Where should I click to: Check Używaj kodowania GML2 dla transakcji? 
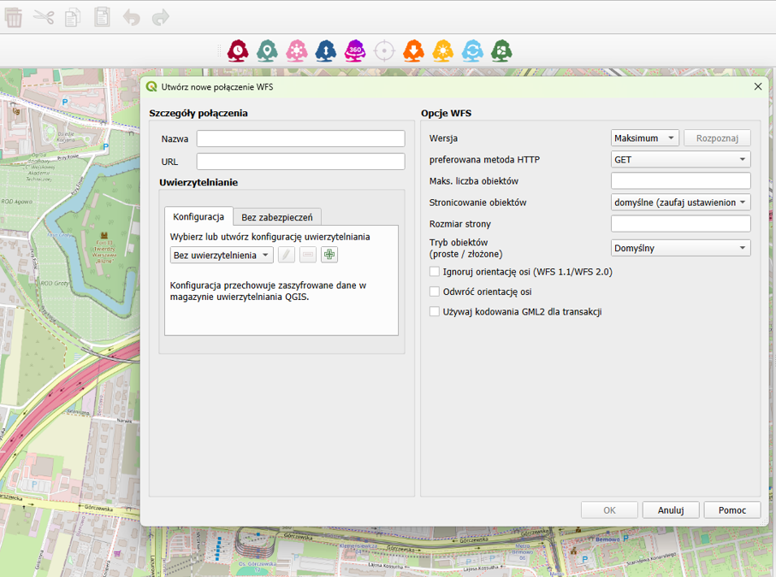tap(435, 311)
